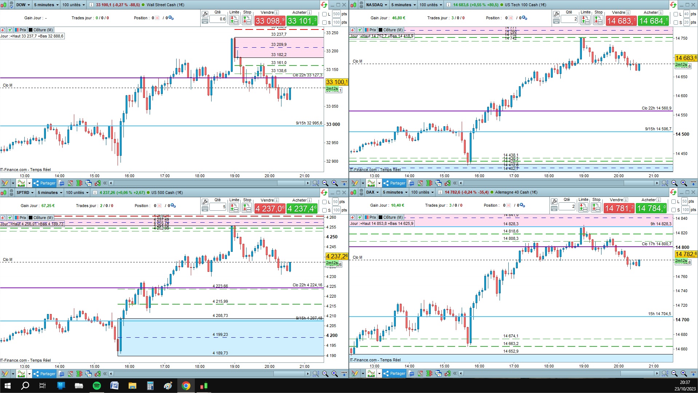Open the 100 unités dropdown in DOW
698x393 pixels.
coord(74,5)
